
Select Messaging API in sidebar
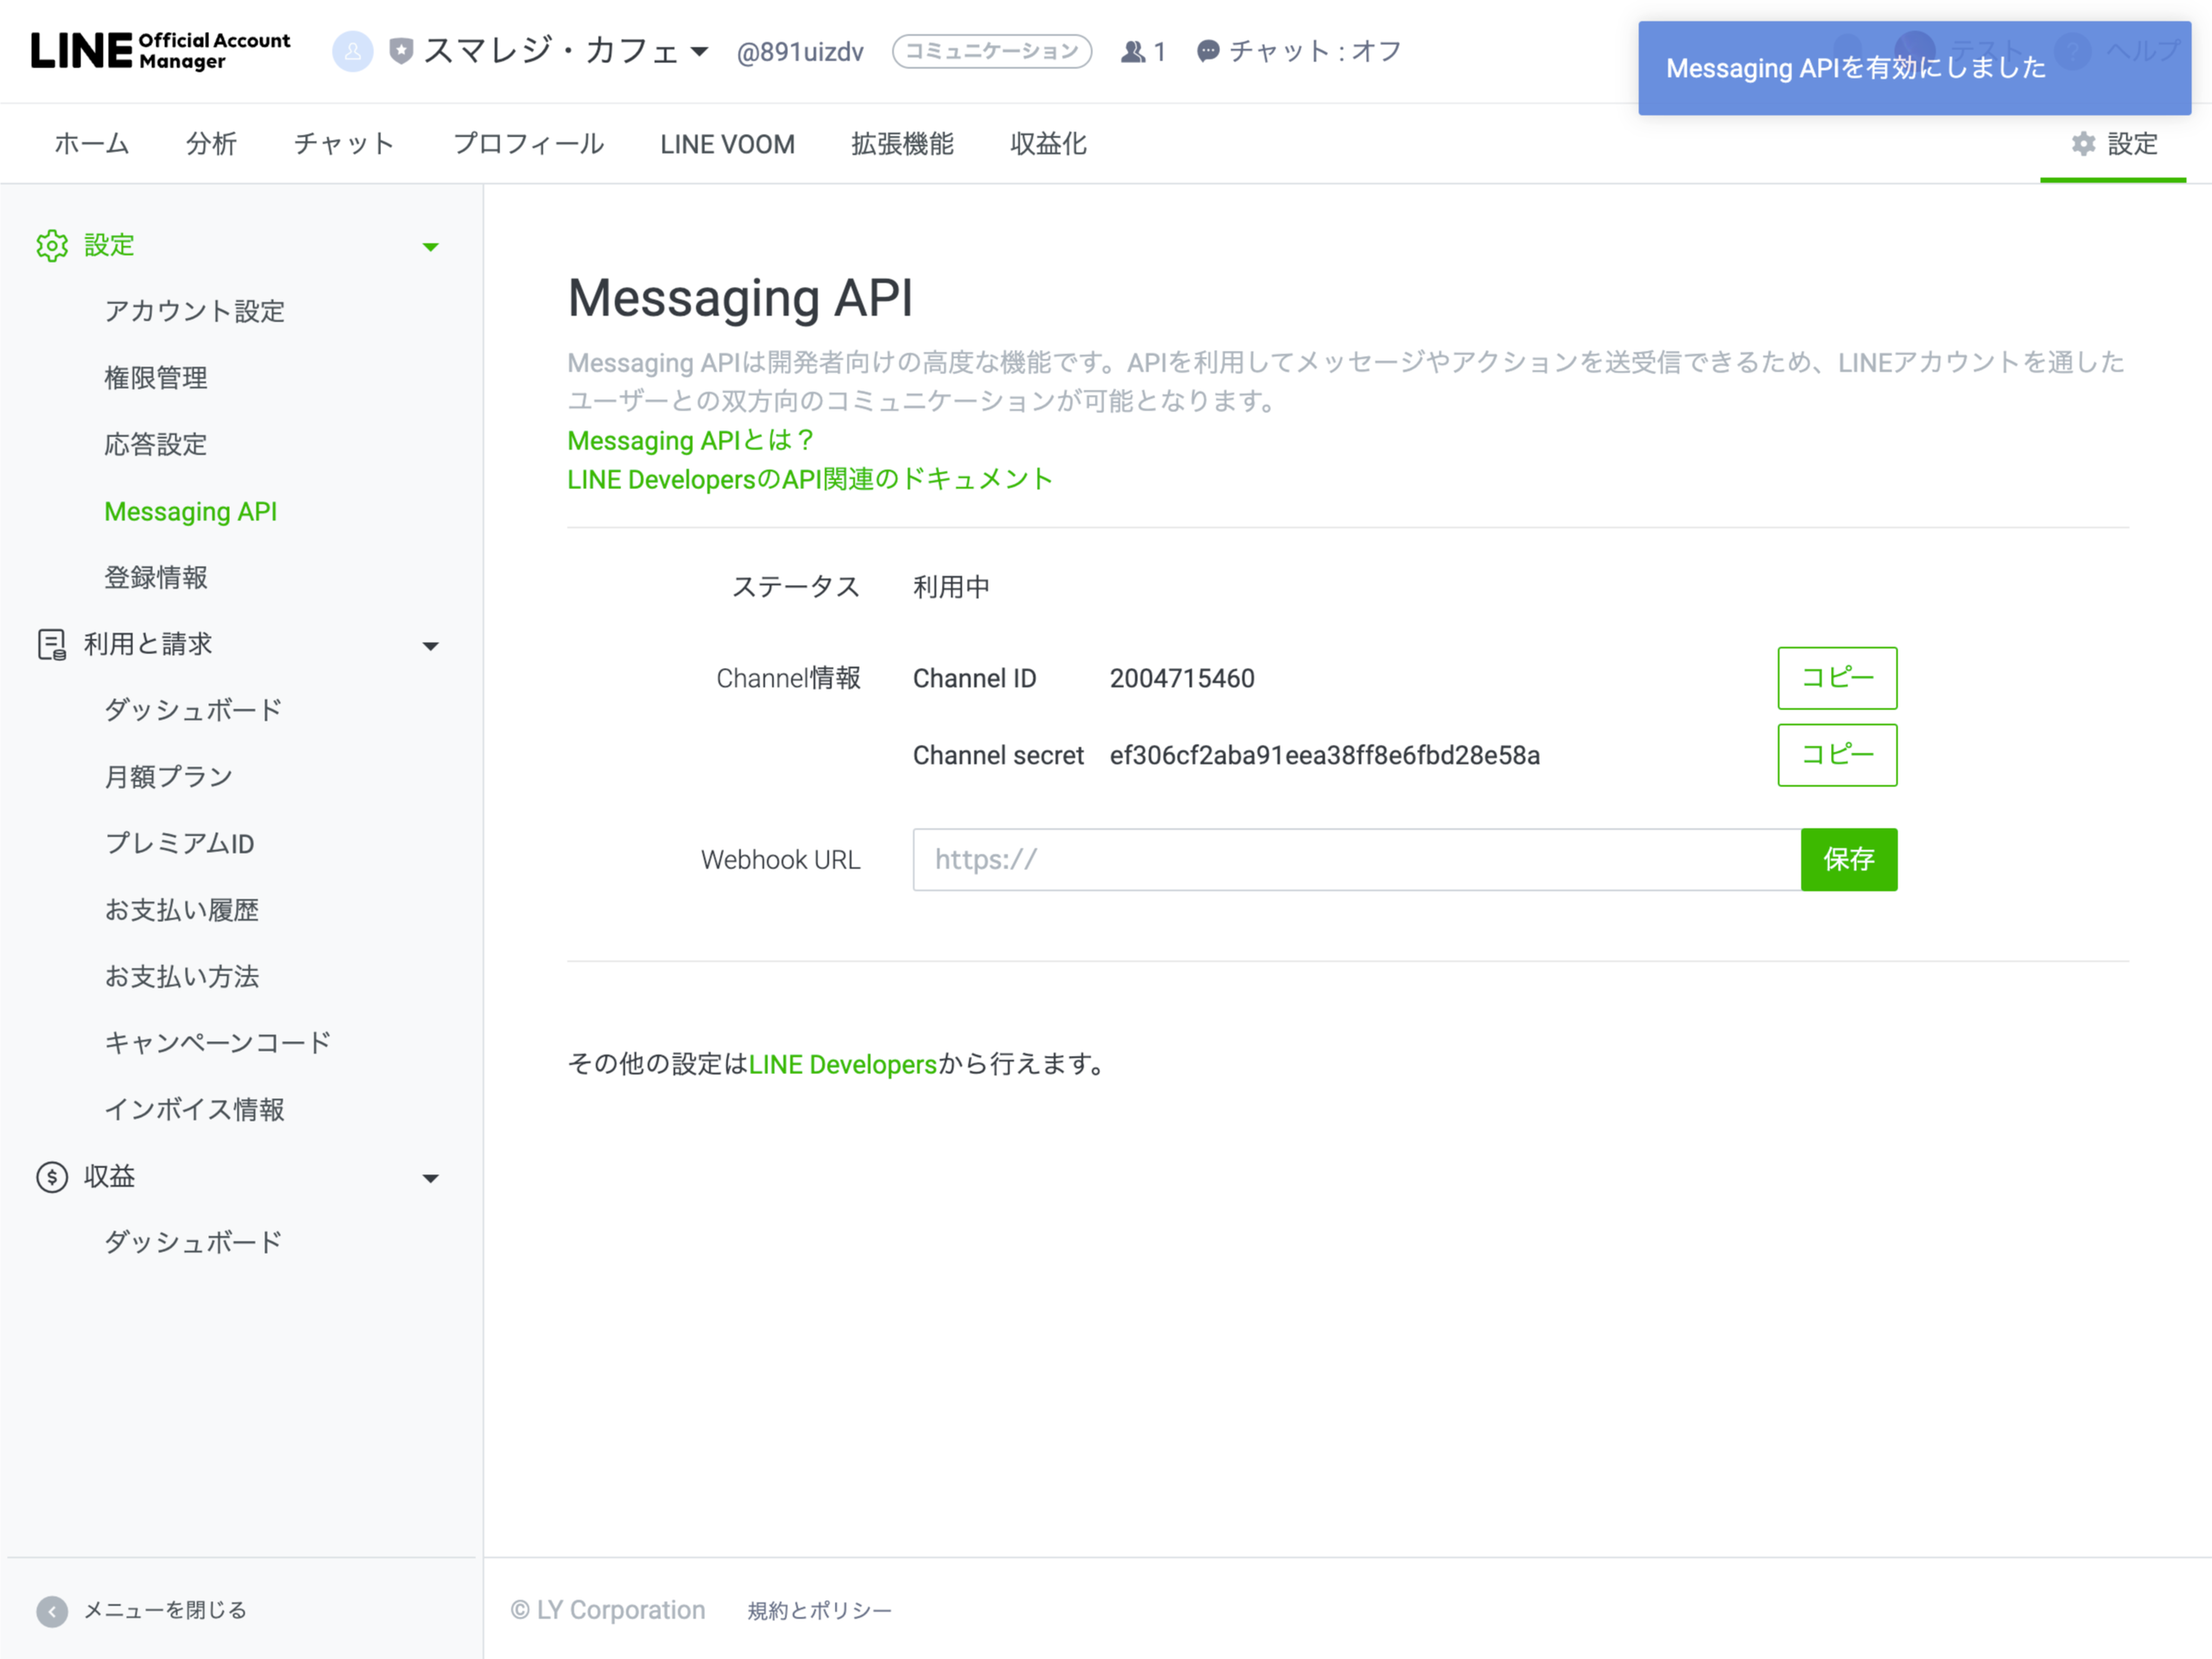point(191,511)
